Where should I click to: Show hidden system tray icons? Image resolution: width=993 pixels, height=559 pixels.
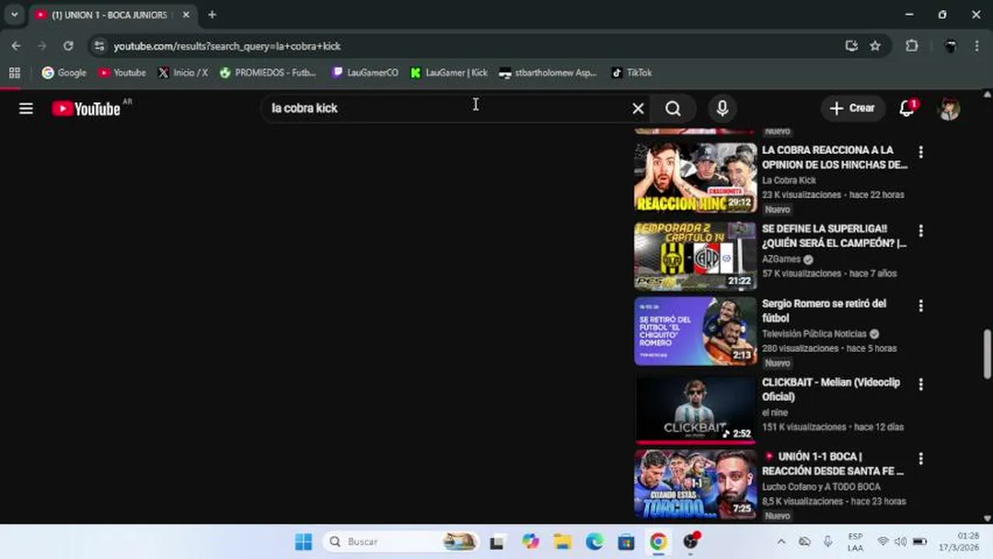click(x=781, y=542)
